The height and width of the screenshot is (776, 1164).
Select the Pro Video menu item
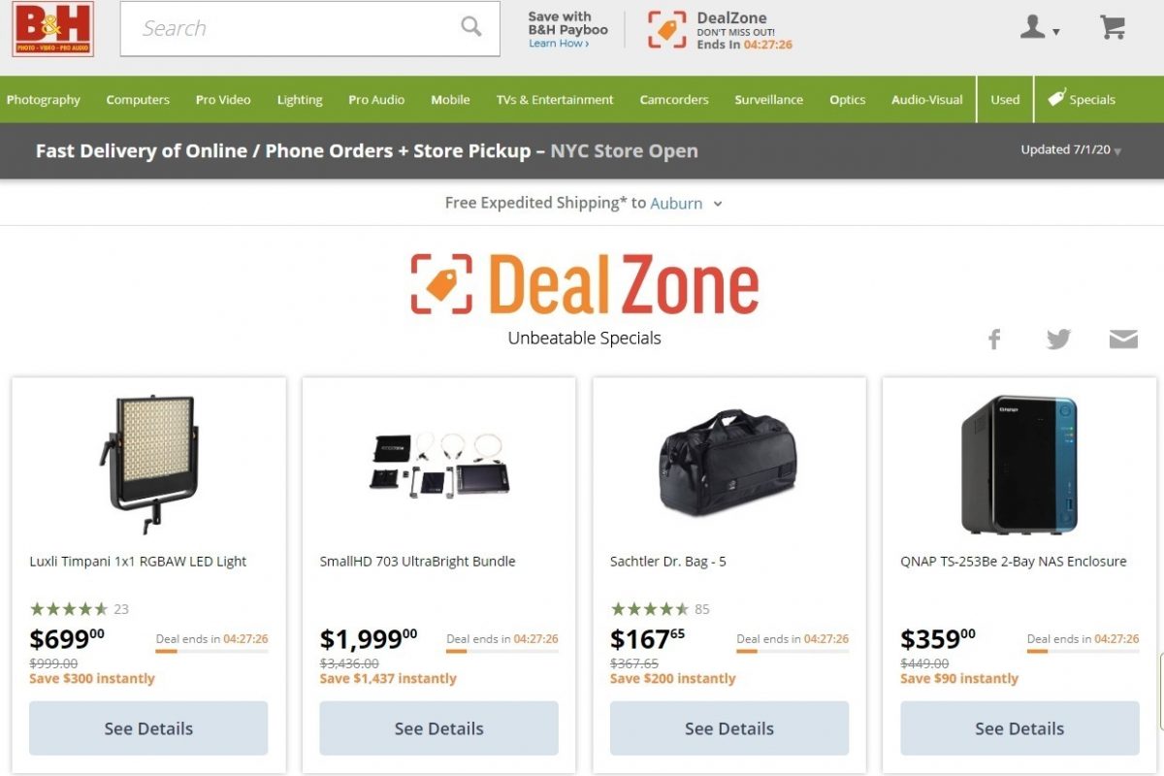[x=222, y=99]
